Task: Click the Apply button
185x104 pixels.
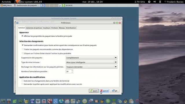Action: tap(94, 91)
